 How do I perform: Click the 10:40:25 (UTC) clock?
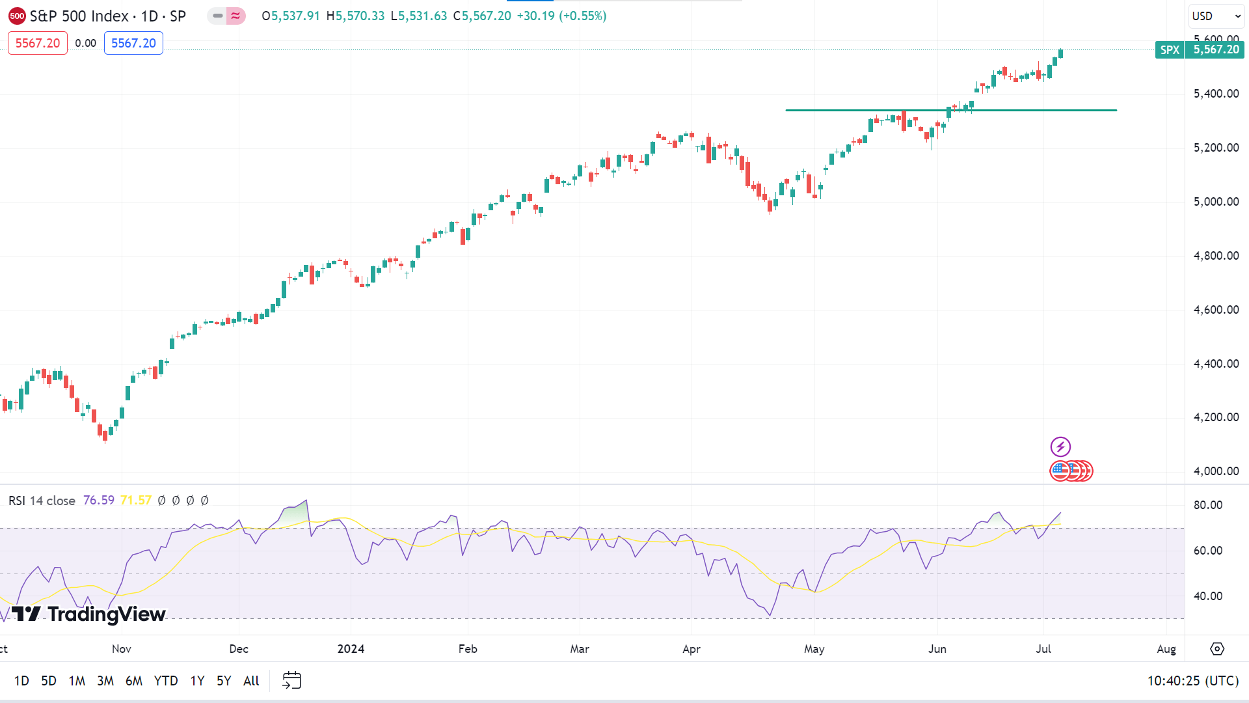coord(1192,681)
